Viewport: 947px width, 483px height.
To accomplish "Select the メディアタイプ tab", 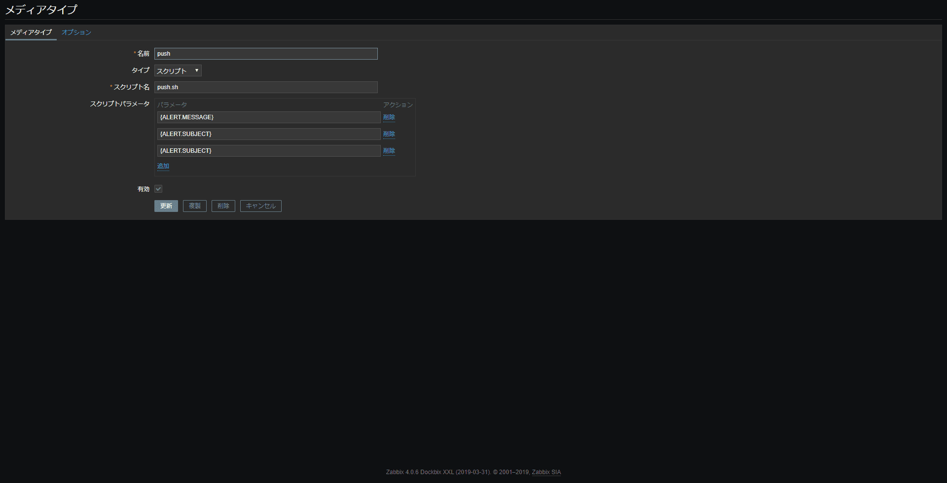I will [31, 33].
